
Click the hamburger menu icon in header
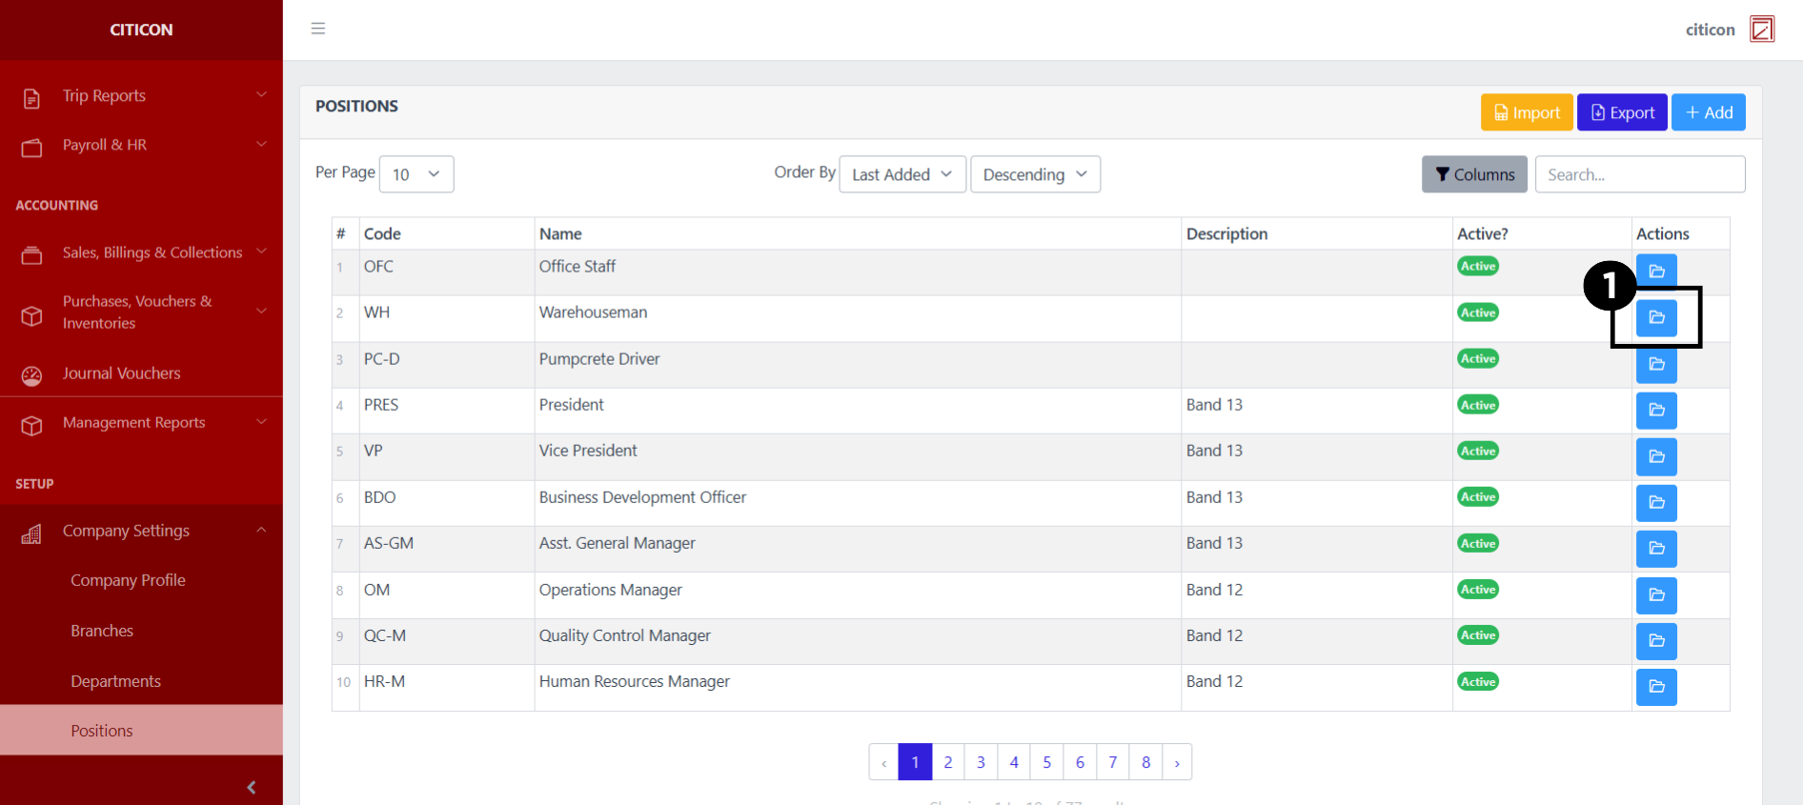[318, 29]
